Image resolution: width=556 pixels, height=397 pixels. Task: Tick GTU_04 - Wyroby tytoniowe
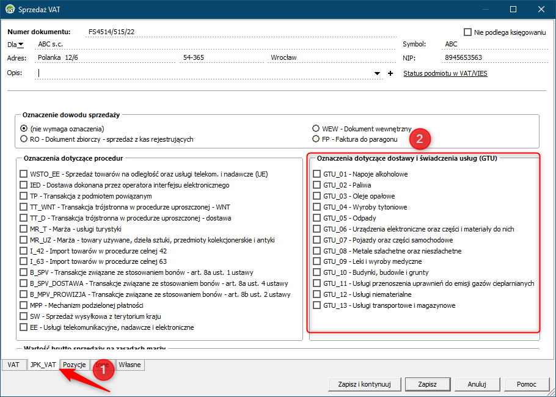point(316,207)
